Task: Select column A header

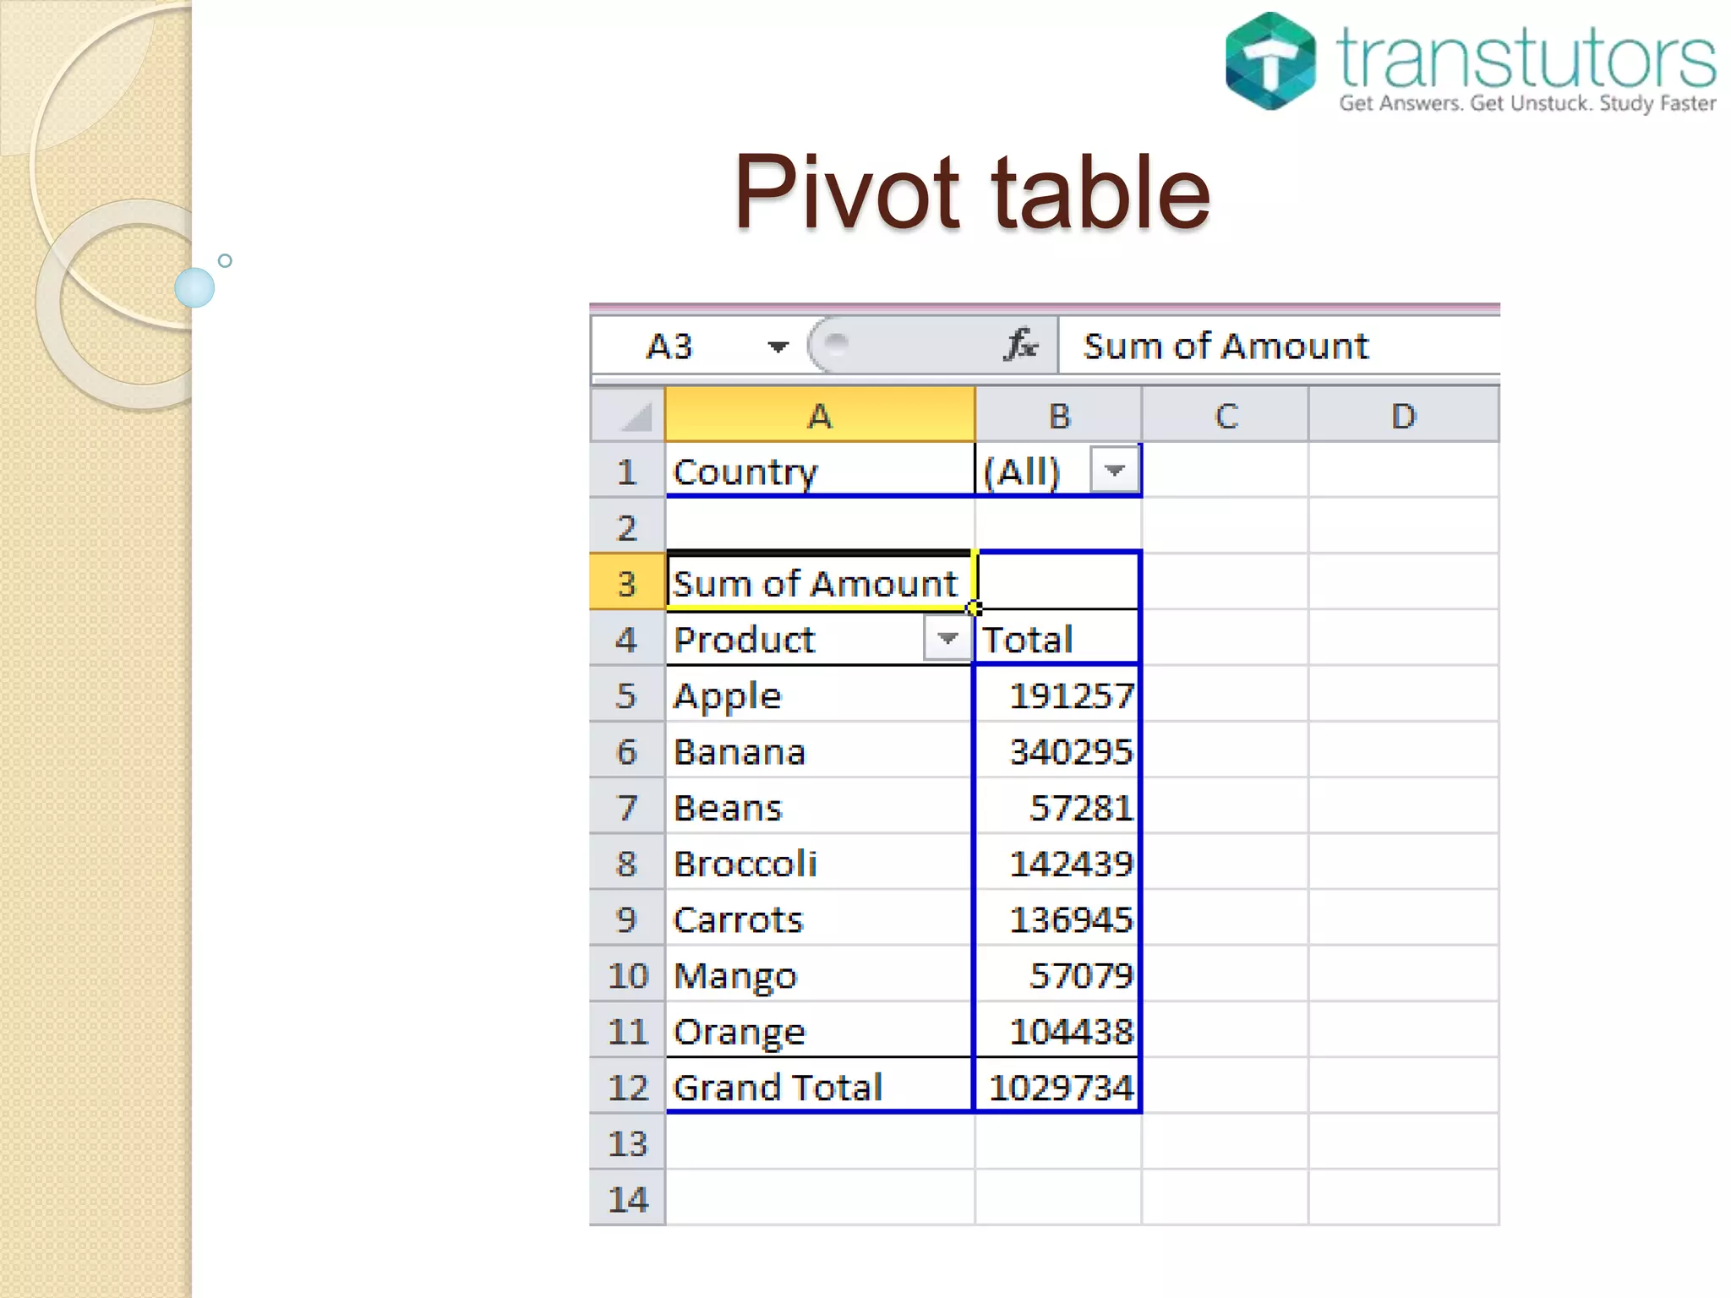Action: tap(819, 415)
